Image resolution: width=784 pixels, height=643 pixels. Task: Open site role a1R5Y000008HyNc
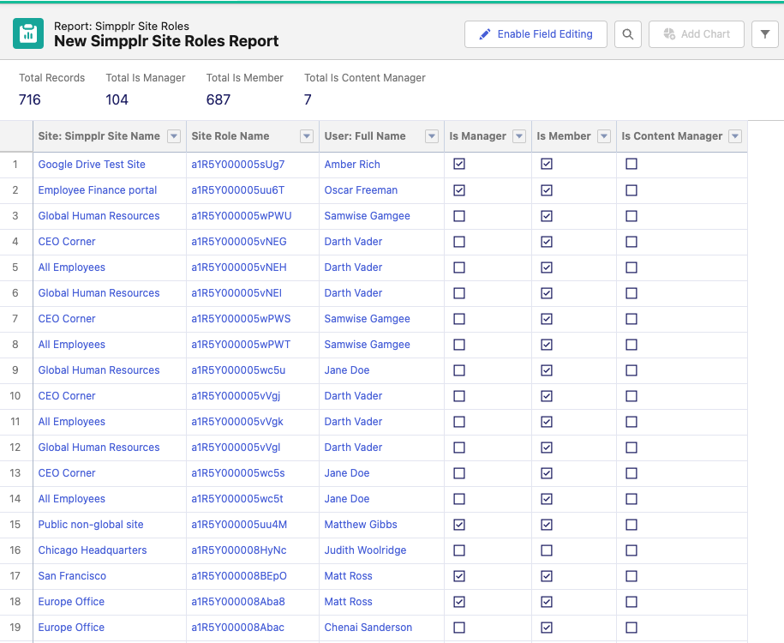pyautogui.click(x=239, y=550)
